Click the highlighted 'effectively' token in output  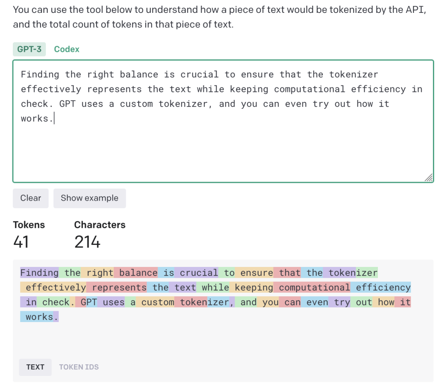[x=55, y=288]
